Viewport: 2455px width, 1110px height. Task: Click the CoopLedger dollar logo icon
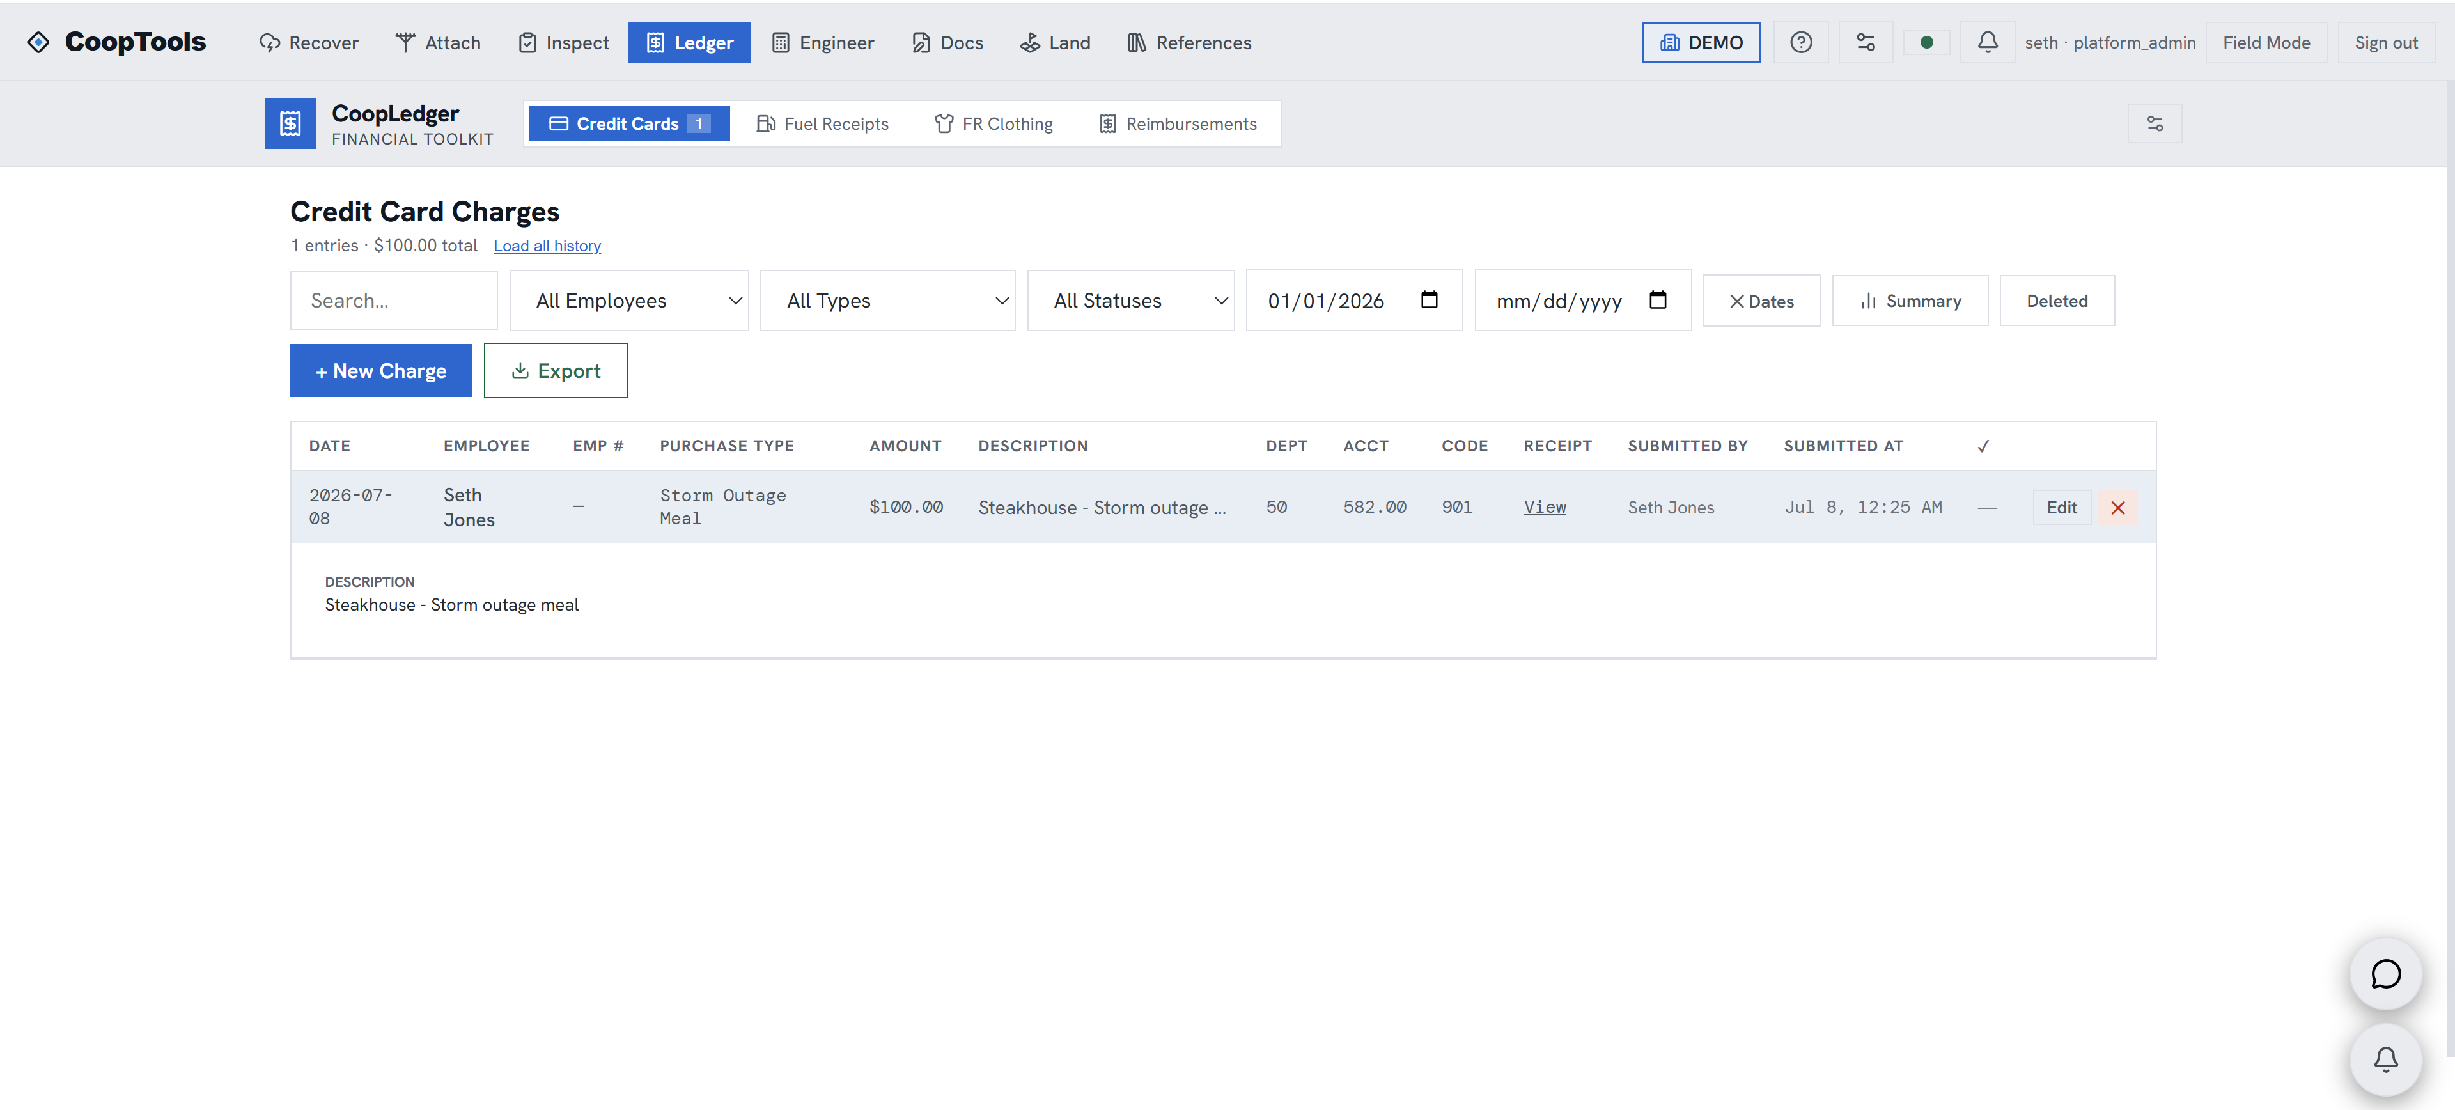point(290,123)
